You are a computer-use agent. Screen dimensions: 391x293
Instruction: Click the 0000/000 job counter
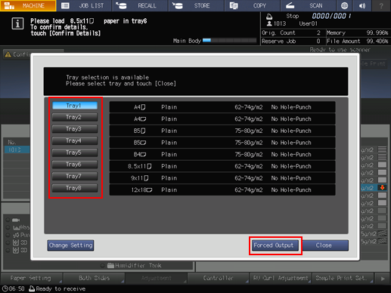tap(331, 16)
